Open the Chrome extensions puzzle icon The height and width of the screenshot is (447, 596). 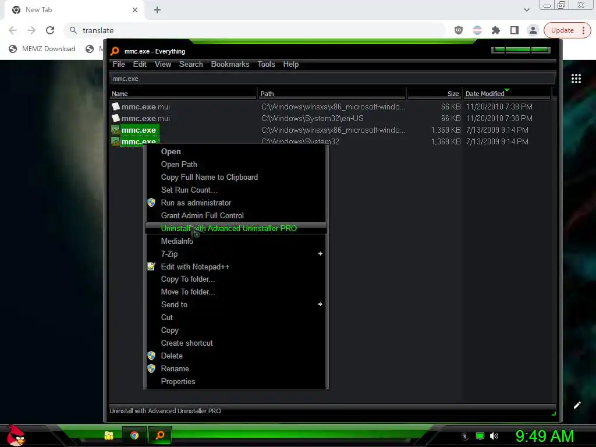click(496, 30)
